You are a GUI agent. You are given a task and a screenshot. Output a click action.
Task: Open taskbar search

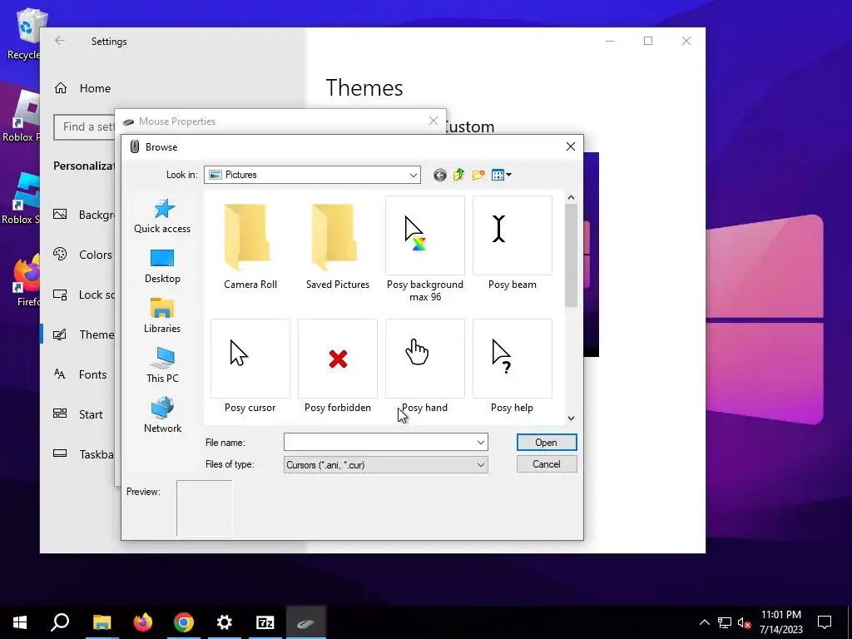(60, 622)
